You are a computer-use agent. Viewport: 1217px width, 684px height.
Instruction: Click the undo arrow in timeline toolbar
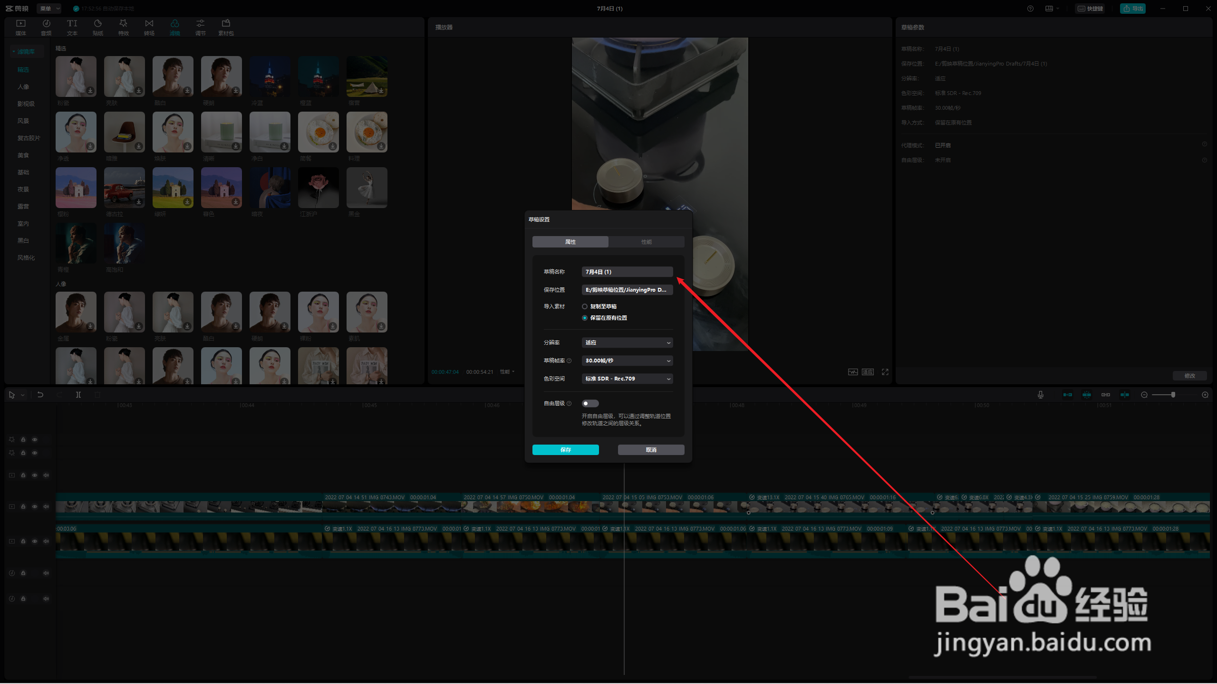click(40, 395)
